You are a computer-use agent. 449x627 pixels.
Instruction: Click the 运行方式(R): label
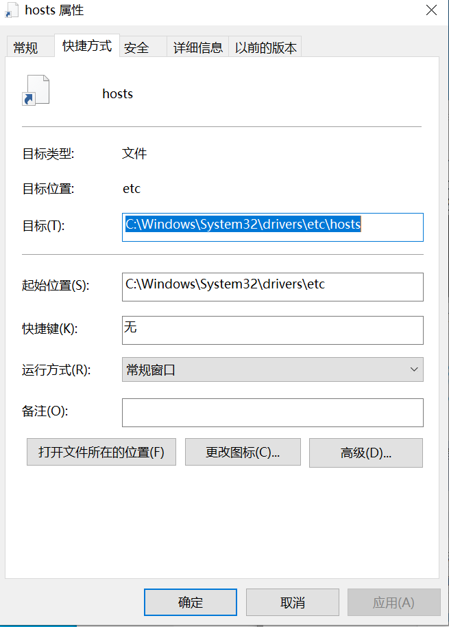click(56, 370)
